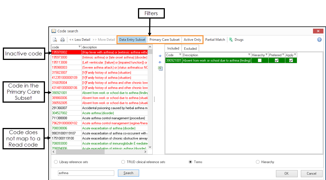Toggle the Primary Care Subset filter
The image size is (326, 180).
164,40
